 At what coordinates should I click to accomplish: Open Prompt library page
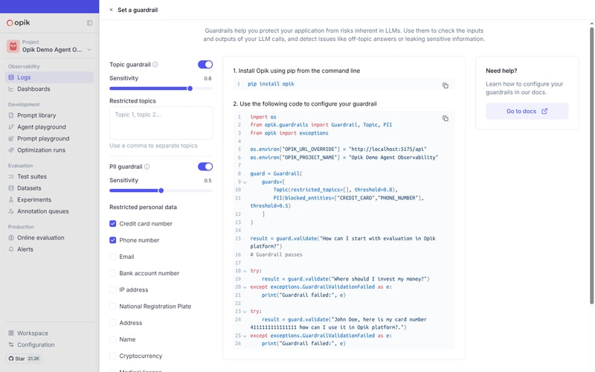point(49,115)
